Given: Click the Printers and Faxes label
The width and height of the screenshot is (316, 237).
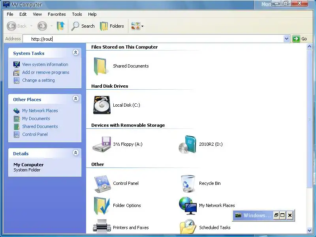Looking at the screenshot, I should tap(131, 228).
